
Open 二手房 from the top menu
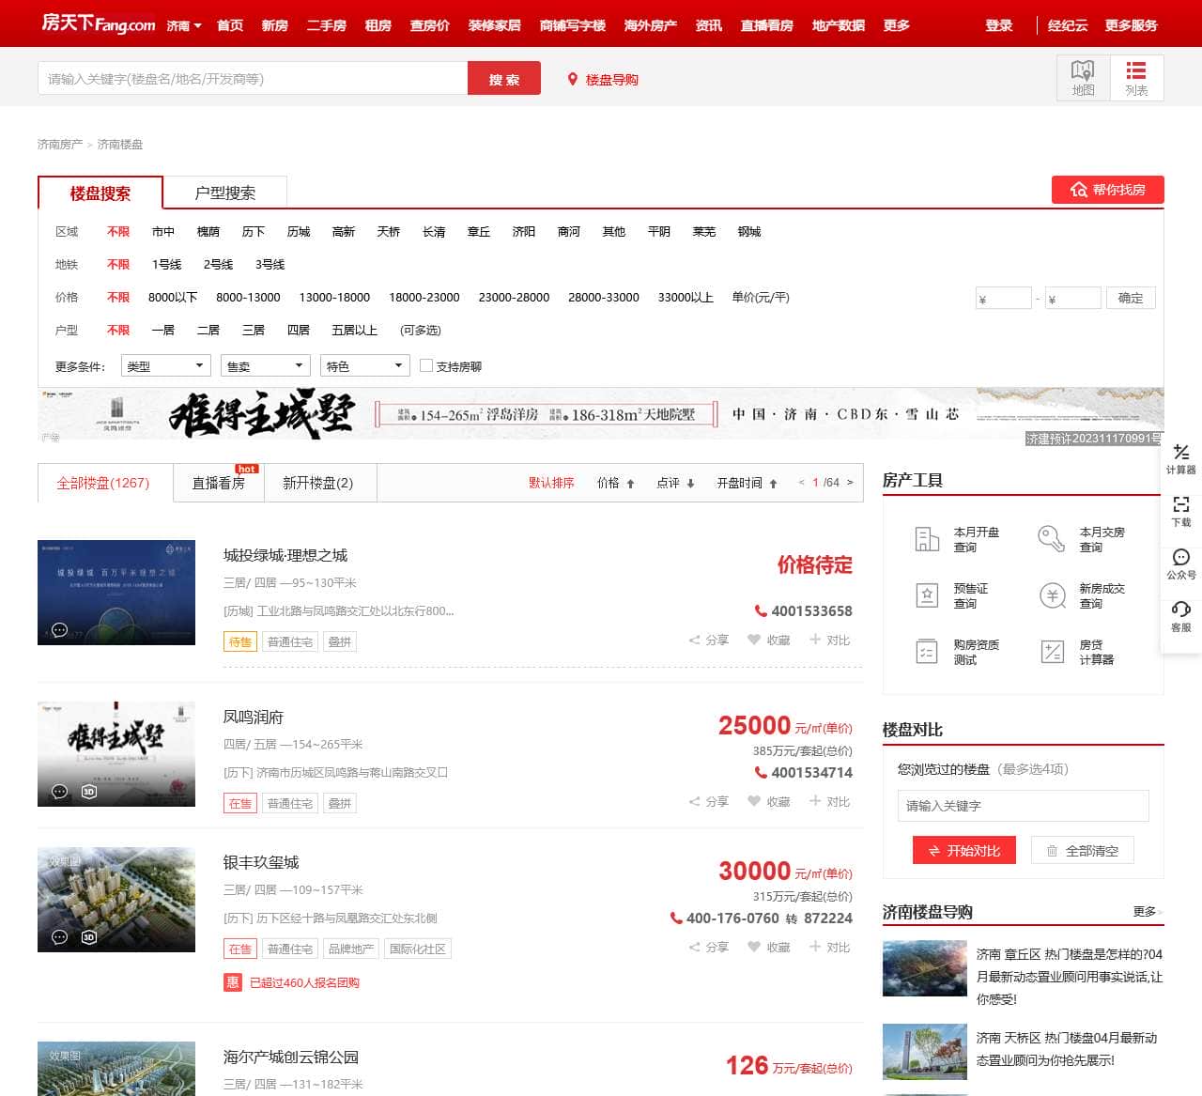pos(326,25)
